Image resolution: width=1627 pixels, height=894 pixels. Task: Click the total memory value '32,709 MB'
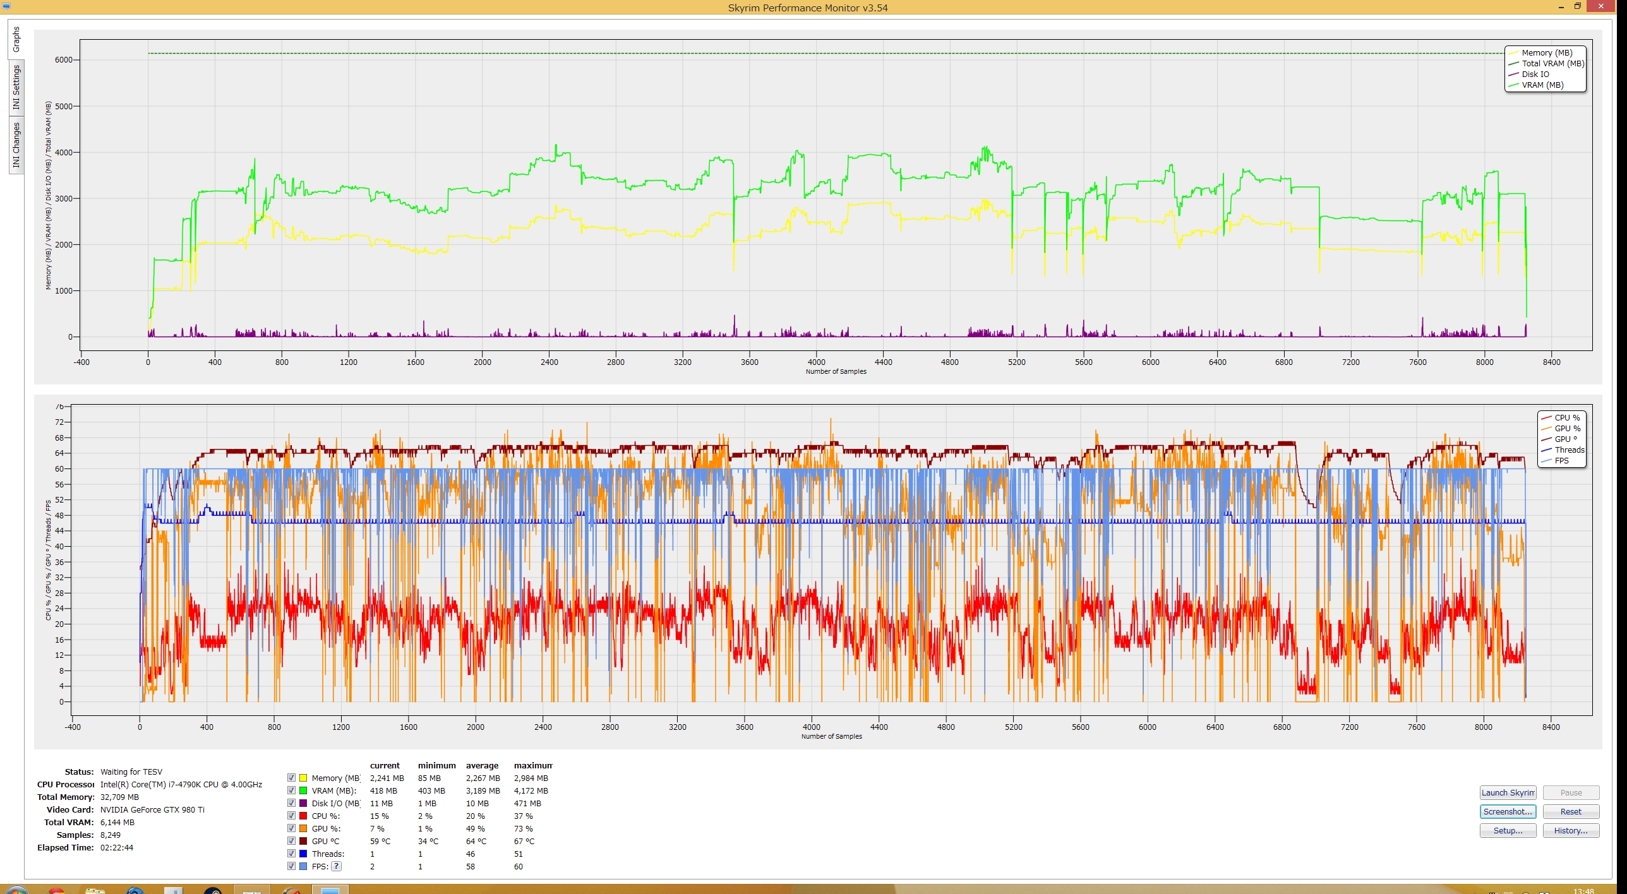[119, 797]
